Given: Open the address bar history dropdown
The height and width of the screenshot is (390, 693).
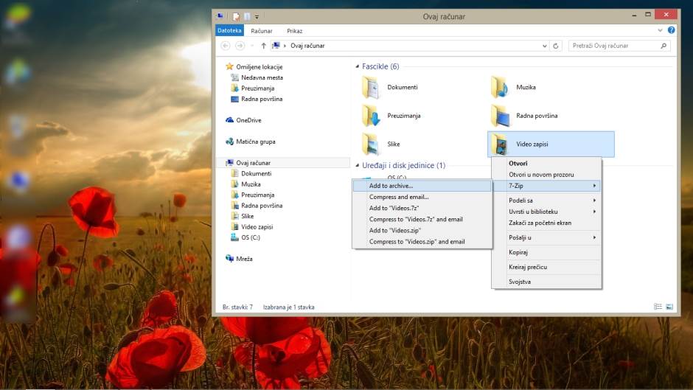Looking at the screenshot, I should [x=545, y=46].
